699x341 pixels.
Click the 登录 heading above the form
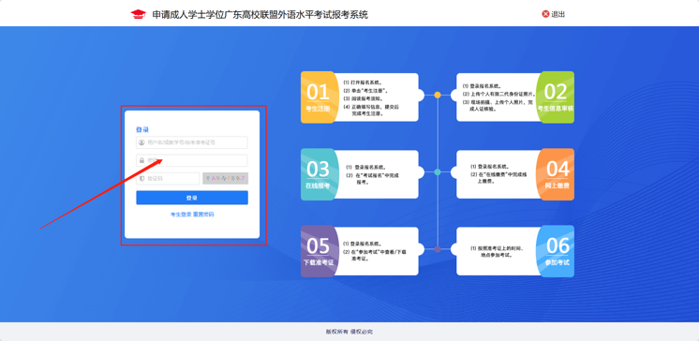point(142,129)
